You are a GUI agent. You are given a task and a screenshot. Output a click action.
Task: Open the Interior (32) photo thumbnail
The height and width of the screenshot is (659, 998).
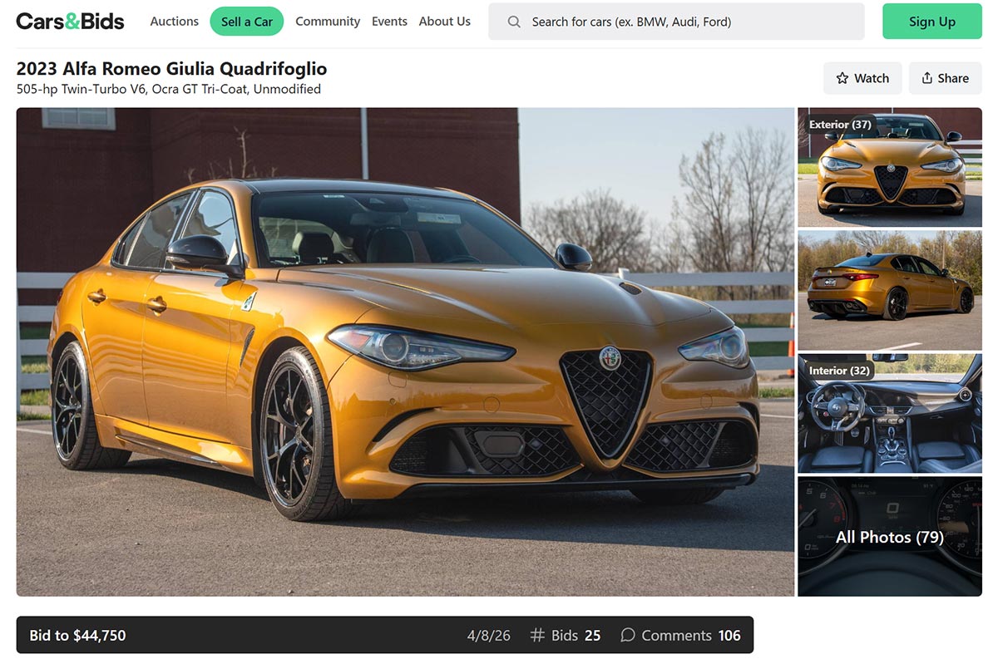pos(889,413)
